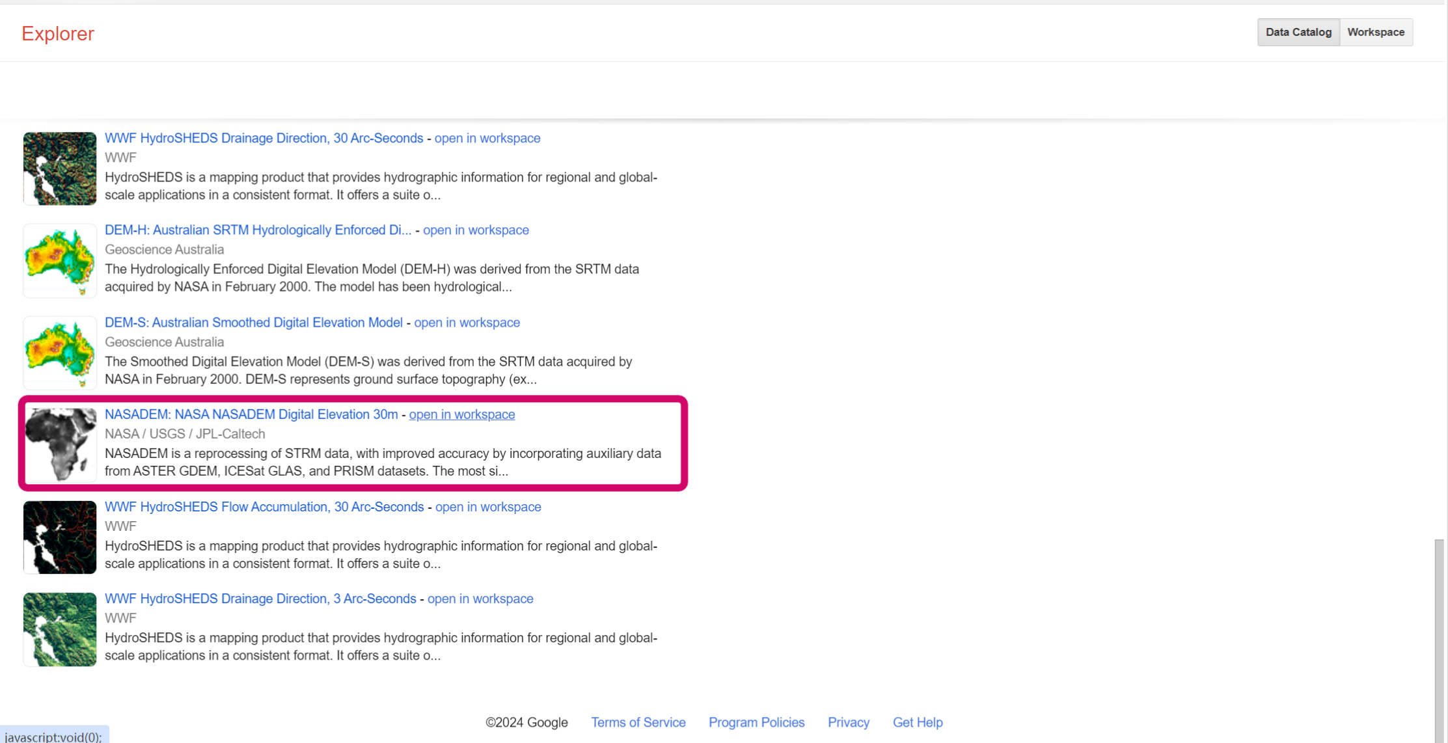Image resolution: width=1448 pixels, height=743 pixels.
Task: Click the DEM-S Australian smoothed elevation thumbnail
Action: coord(60,353)
